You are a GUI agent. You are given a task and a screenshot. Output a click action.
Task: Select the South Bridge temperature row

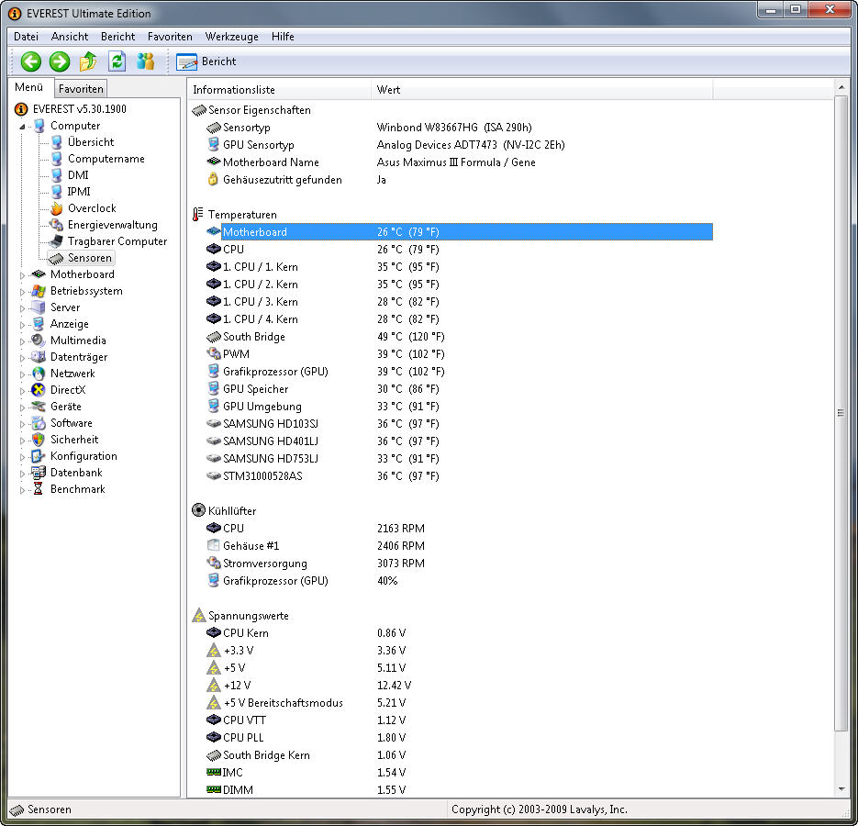[253, 337]
